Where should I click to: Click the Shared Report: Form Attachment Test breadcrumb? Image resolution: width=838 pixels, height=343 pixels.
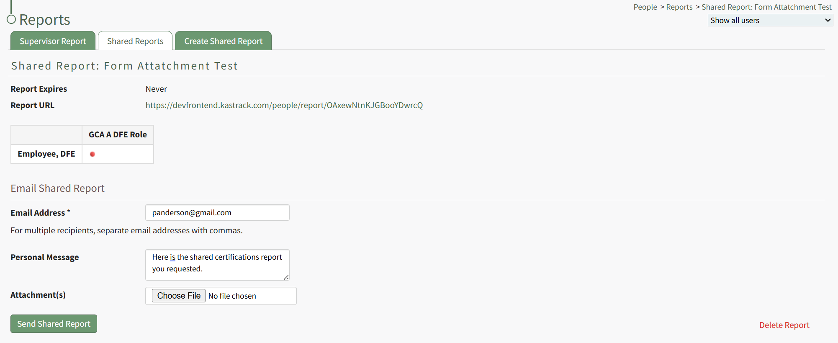point(766,7)
